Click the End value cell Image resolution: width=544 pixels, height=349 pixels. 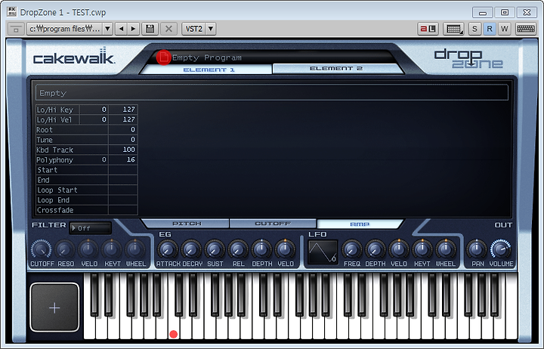123,180
